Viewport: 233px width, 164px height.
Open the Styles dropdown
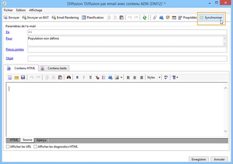tap(154, 77)
